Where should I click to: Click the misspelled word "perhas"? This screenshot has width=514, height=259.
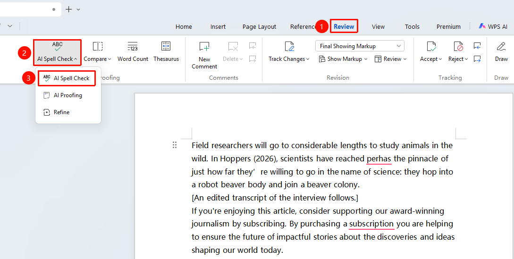click(379, 159)
